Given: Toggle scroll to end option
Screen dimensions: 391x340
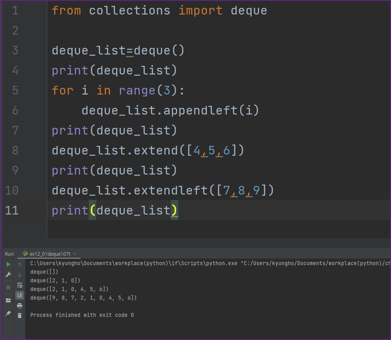Looking at the screenshot, I should [x=19, y=295].
